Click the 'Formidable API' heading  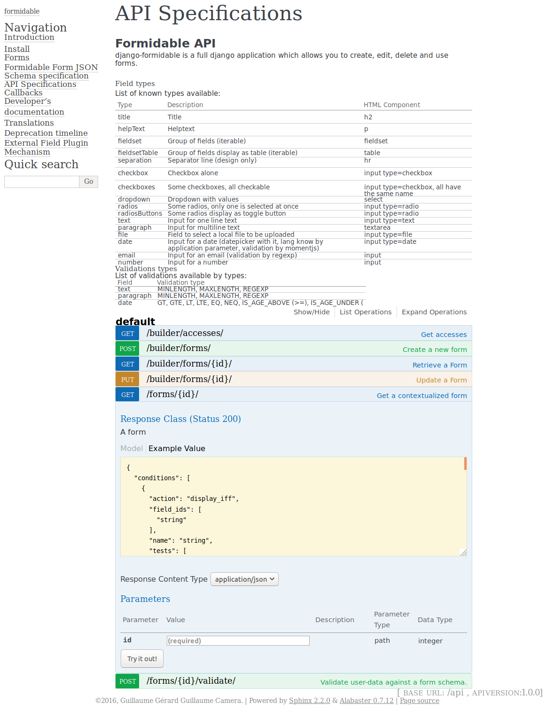(165, 43)
